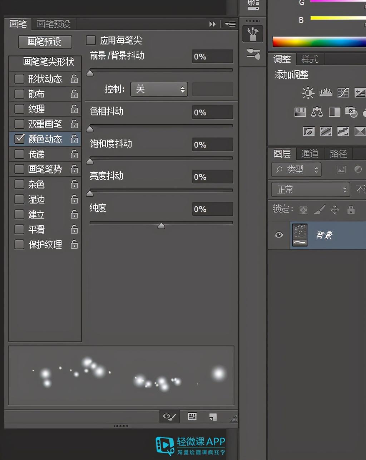
Task: Open the blend mode dropdown showing 正常
Action: tap(310, 189)
